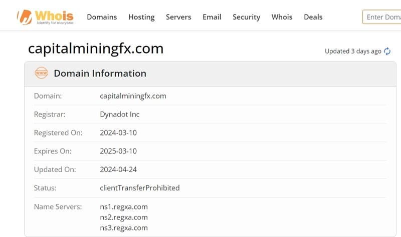Open the Whois menu item
Image resolution: width=401 pixels, height=237 pixels.
(282, 17)
